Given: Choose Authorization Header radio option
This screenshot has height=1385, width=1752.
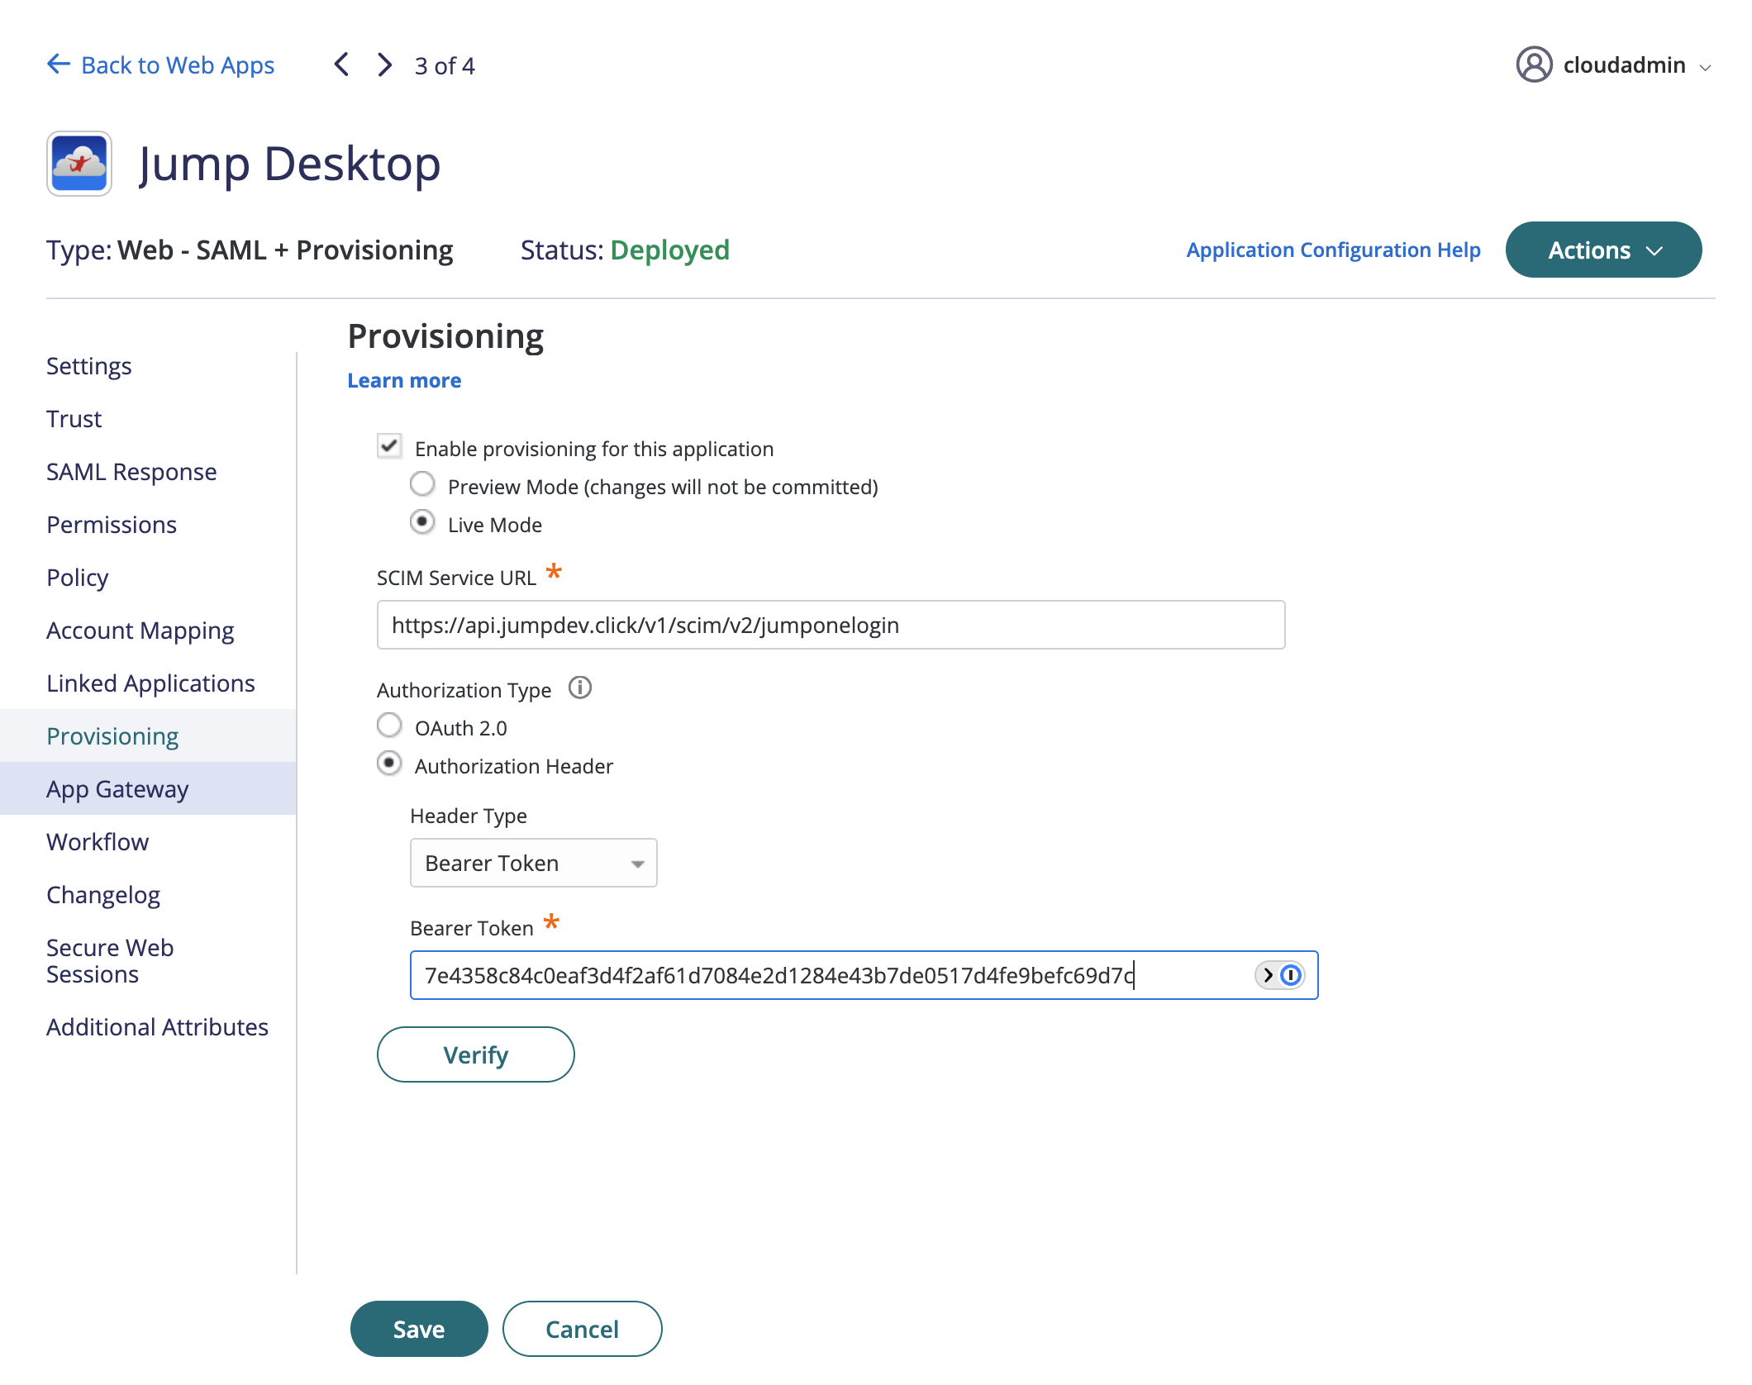Looking at the screenshot, I should (389, 764).
